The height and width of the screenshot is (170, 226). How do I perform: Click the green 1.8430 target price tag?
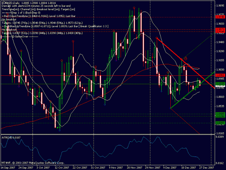pos(220,114)
